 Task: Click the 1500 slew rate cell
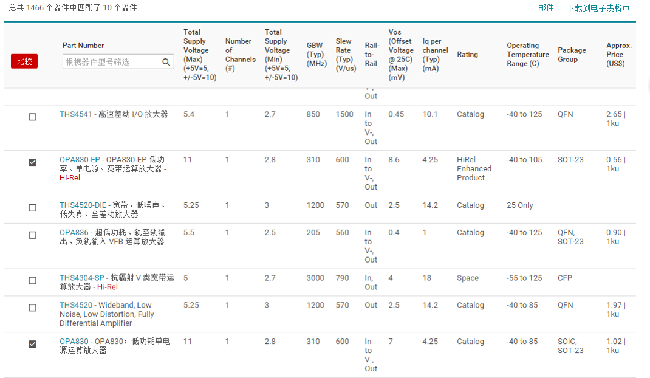click(344, 114)
